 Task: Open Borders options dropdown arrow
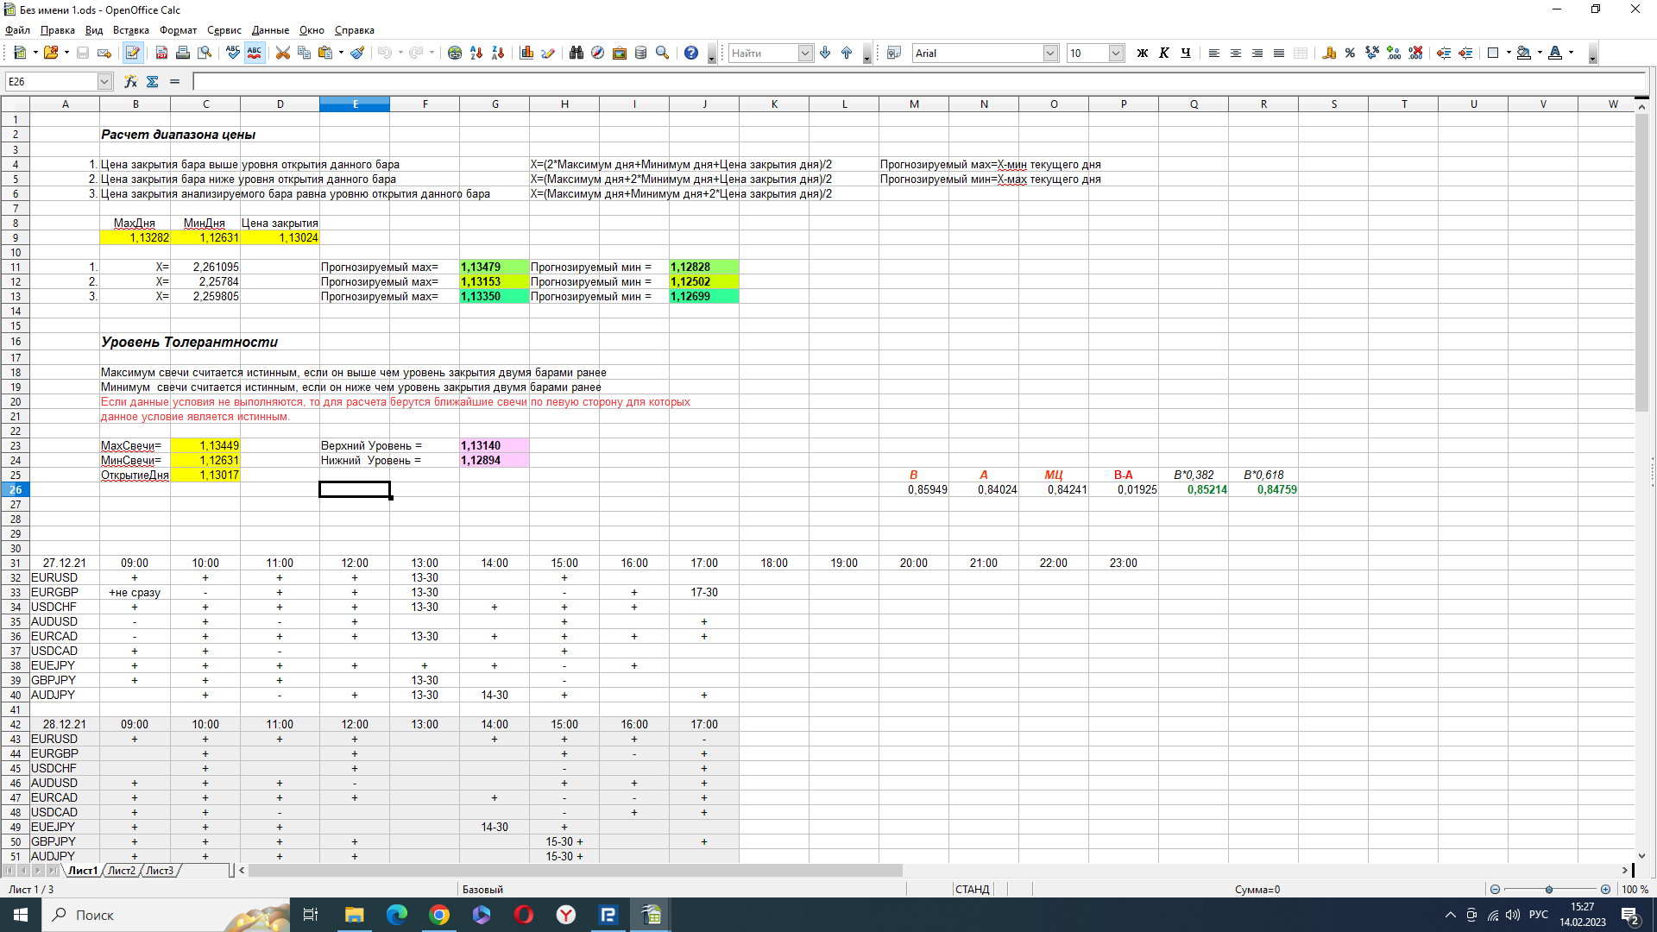pyautogui.click(x=1509, y=54)
